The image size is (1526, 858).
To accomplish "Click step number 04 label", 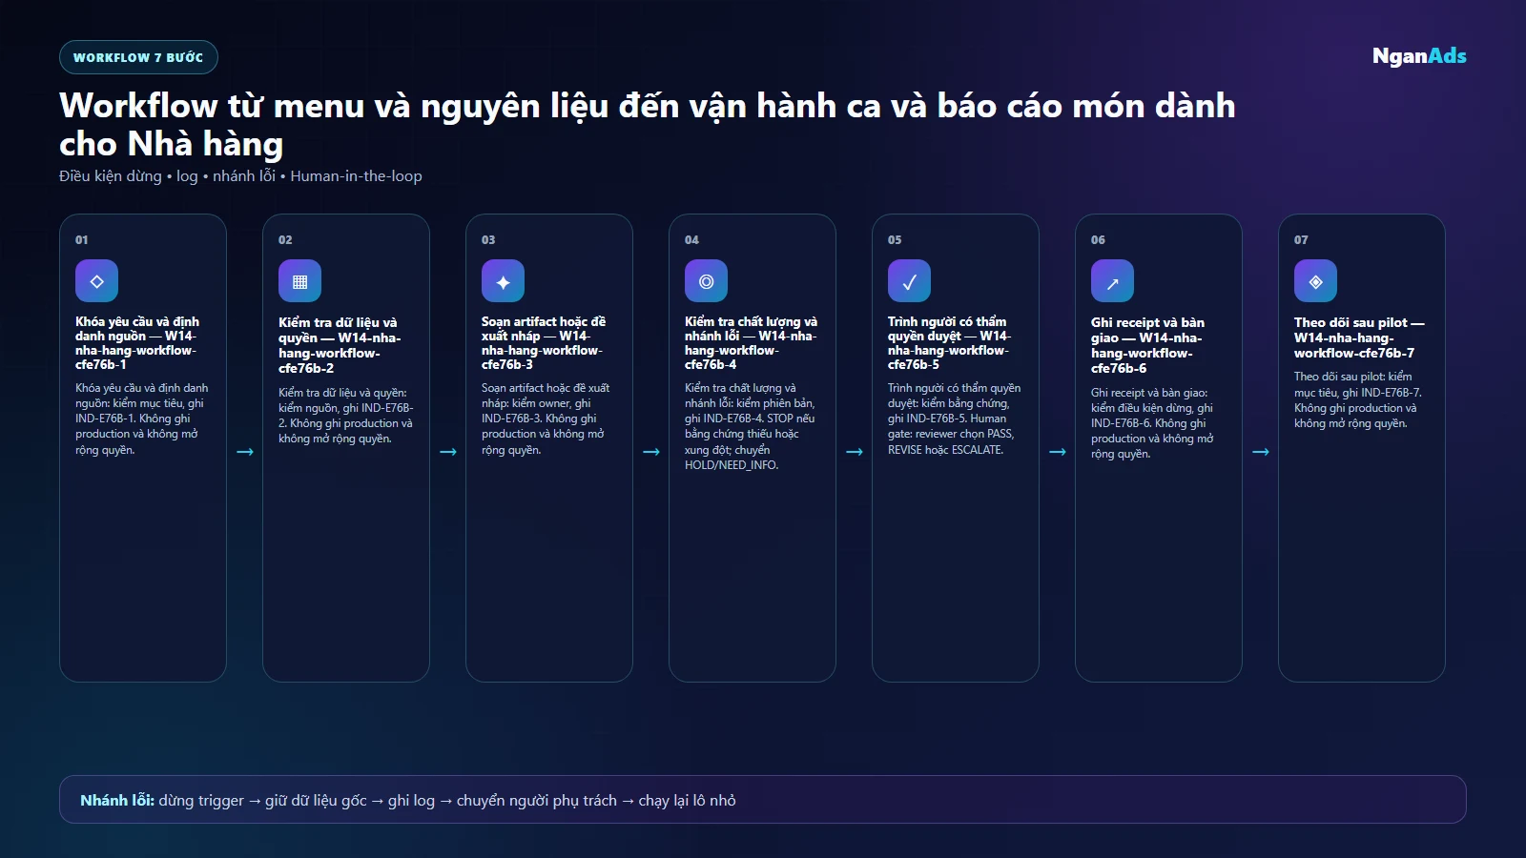I will pos(691,239).
